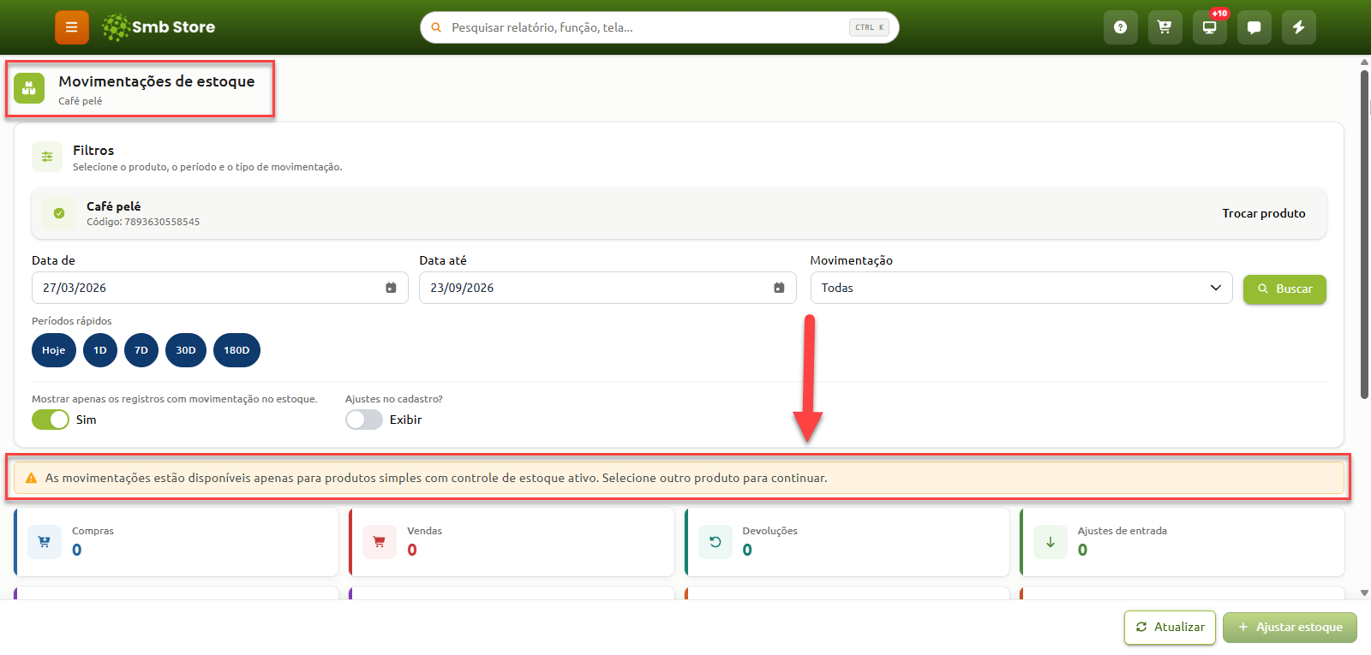Click the Trocar produto link
This screenshot has width=1371, height=655.
pos(1264,213)
